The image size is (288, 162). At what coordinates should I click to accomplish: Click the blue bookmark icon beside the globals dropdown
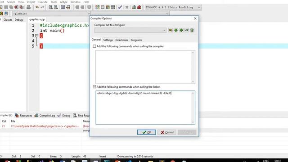pyautogui.click(x=6, y=13)
